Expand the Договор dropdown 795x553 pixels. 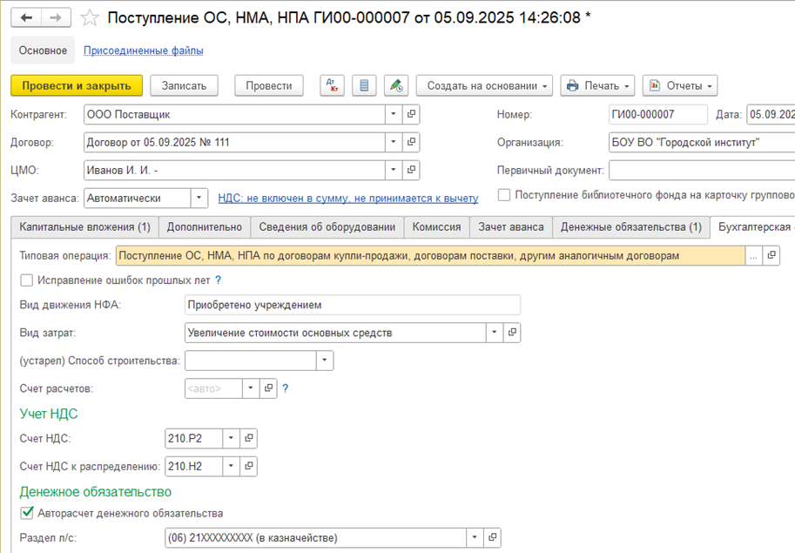[x=394, y=142]
